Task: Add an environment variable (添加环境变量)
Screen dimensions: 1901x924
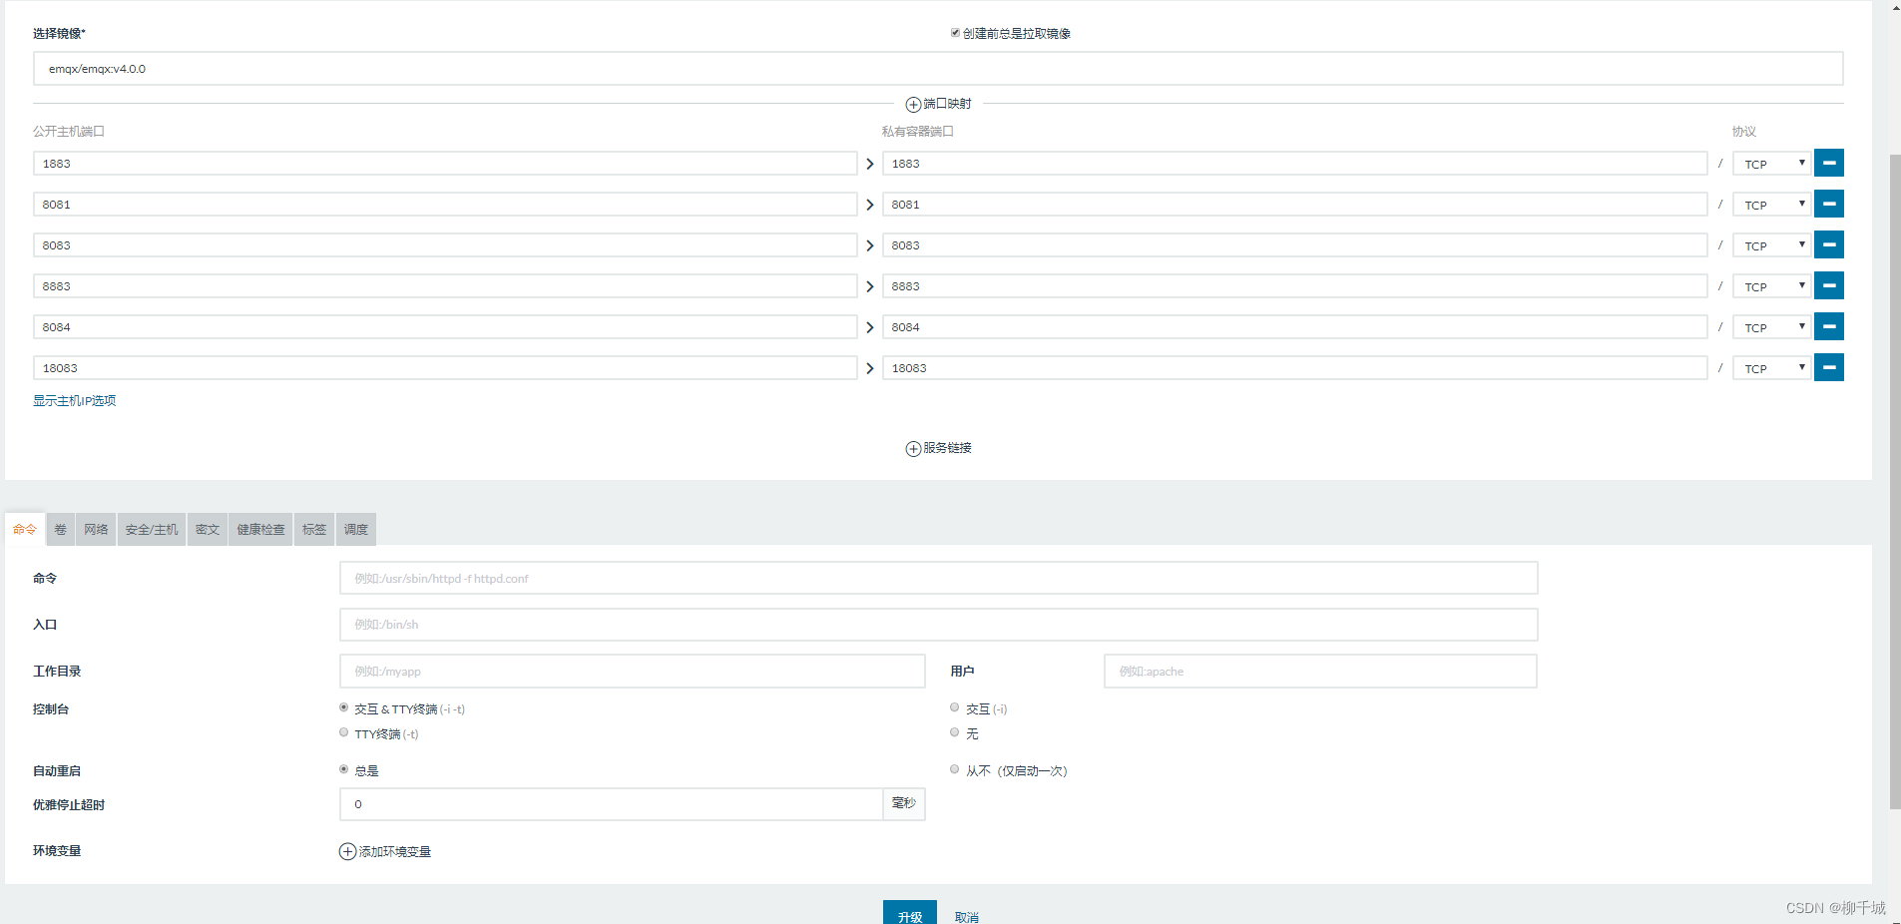Action: pos(385,851)
